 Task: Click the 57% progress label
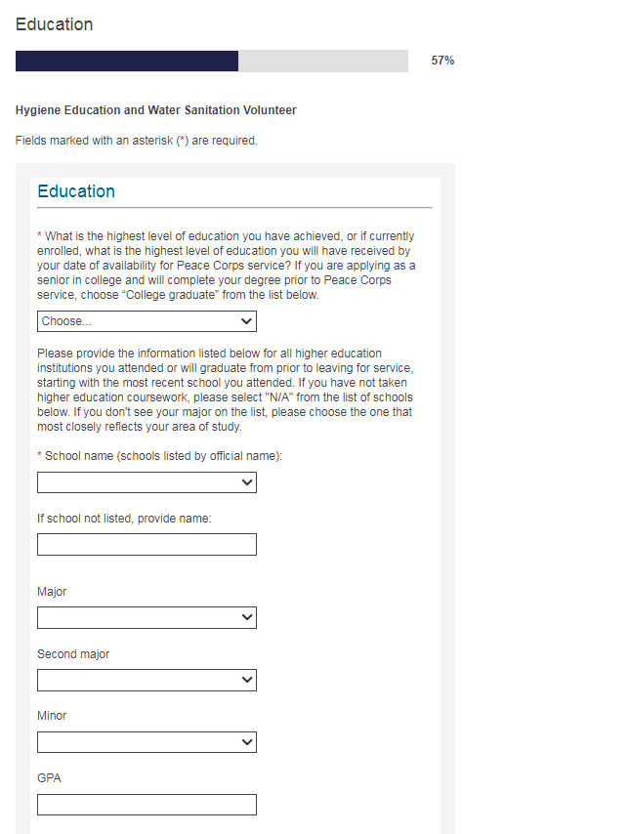(442, 61)
